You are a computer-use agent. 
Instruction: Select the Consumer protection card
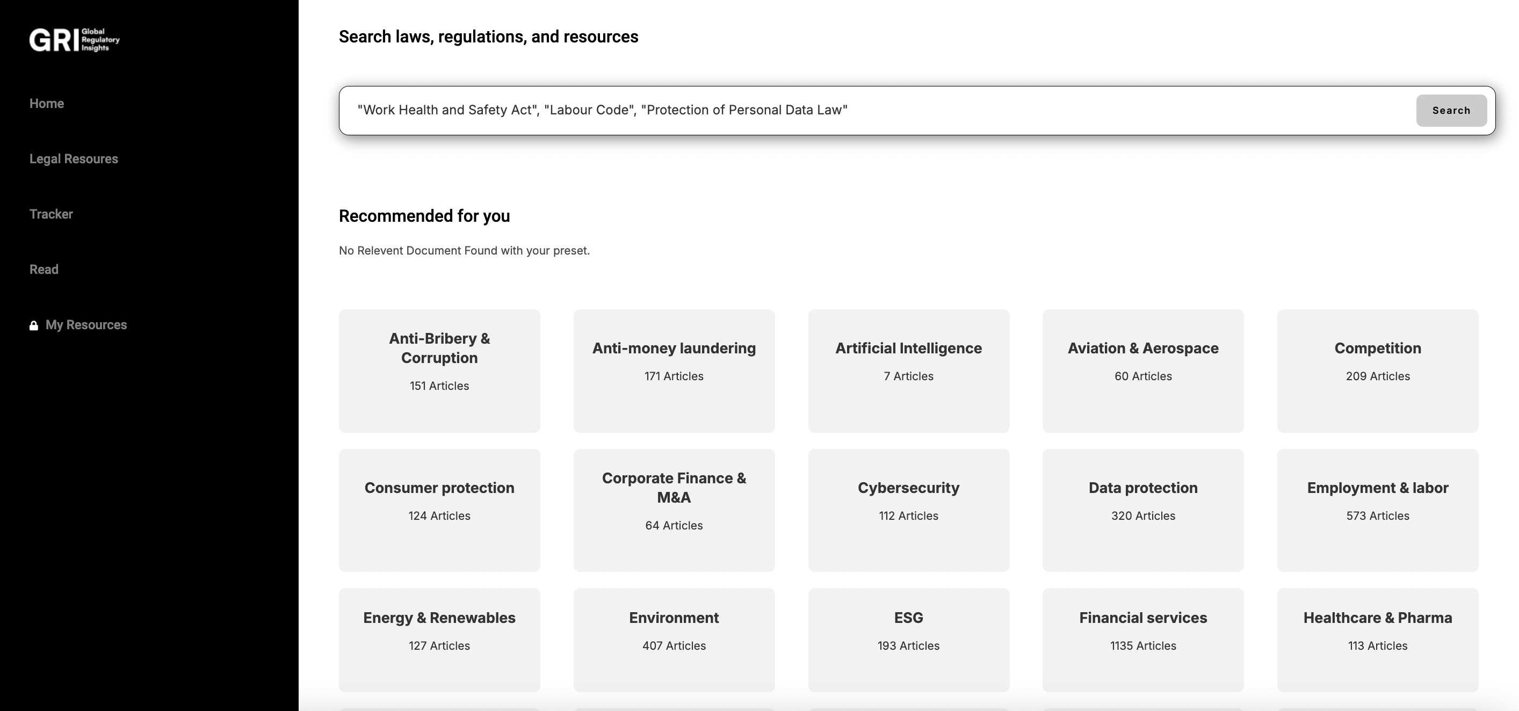click(x=439, y=511)
